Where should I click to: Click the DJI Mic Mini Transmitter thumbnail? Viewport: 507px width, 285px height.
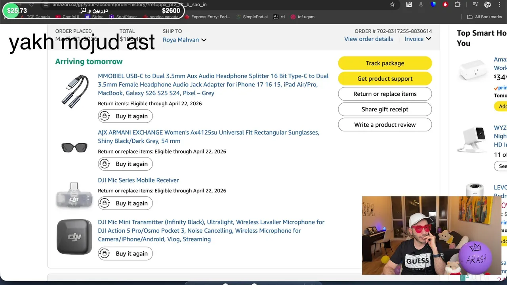pyautogui.click(x=74, y=237)
